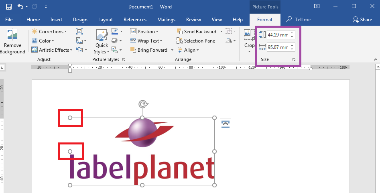
Task: Select the labelplanet logo image
Action: coord(142,152)
